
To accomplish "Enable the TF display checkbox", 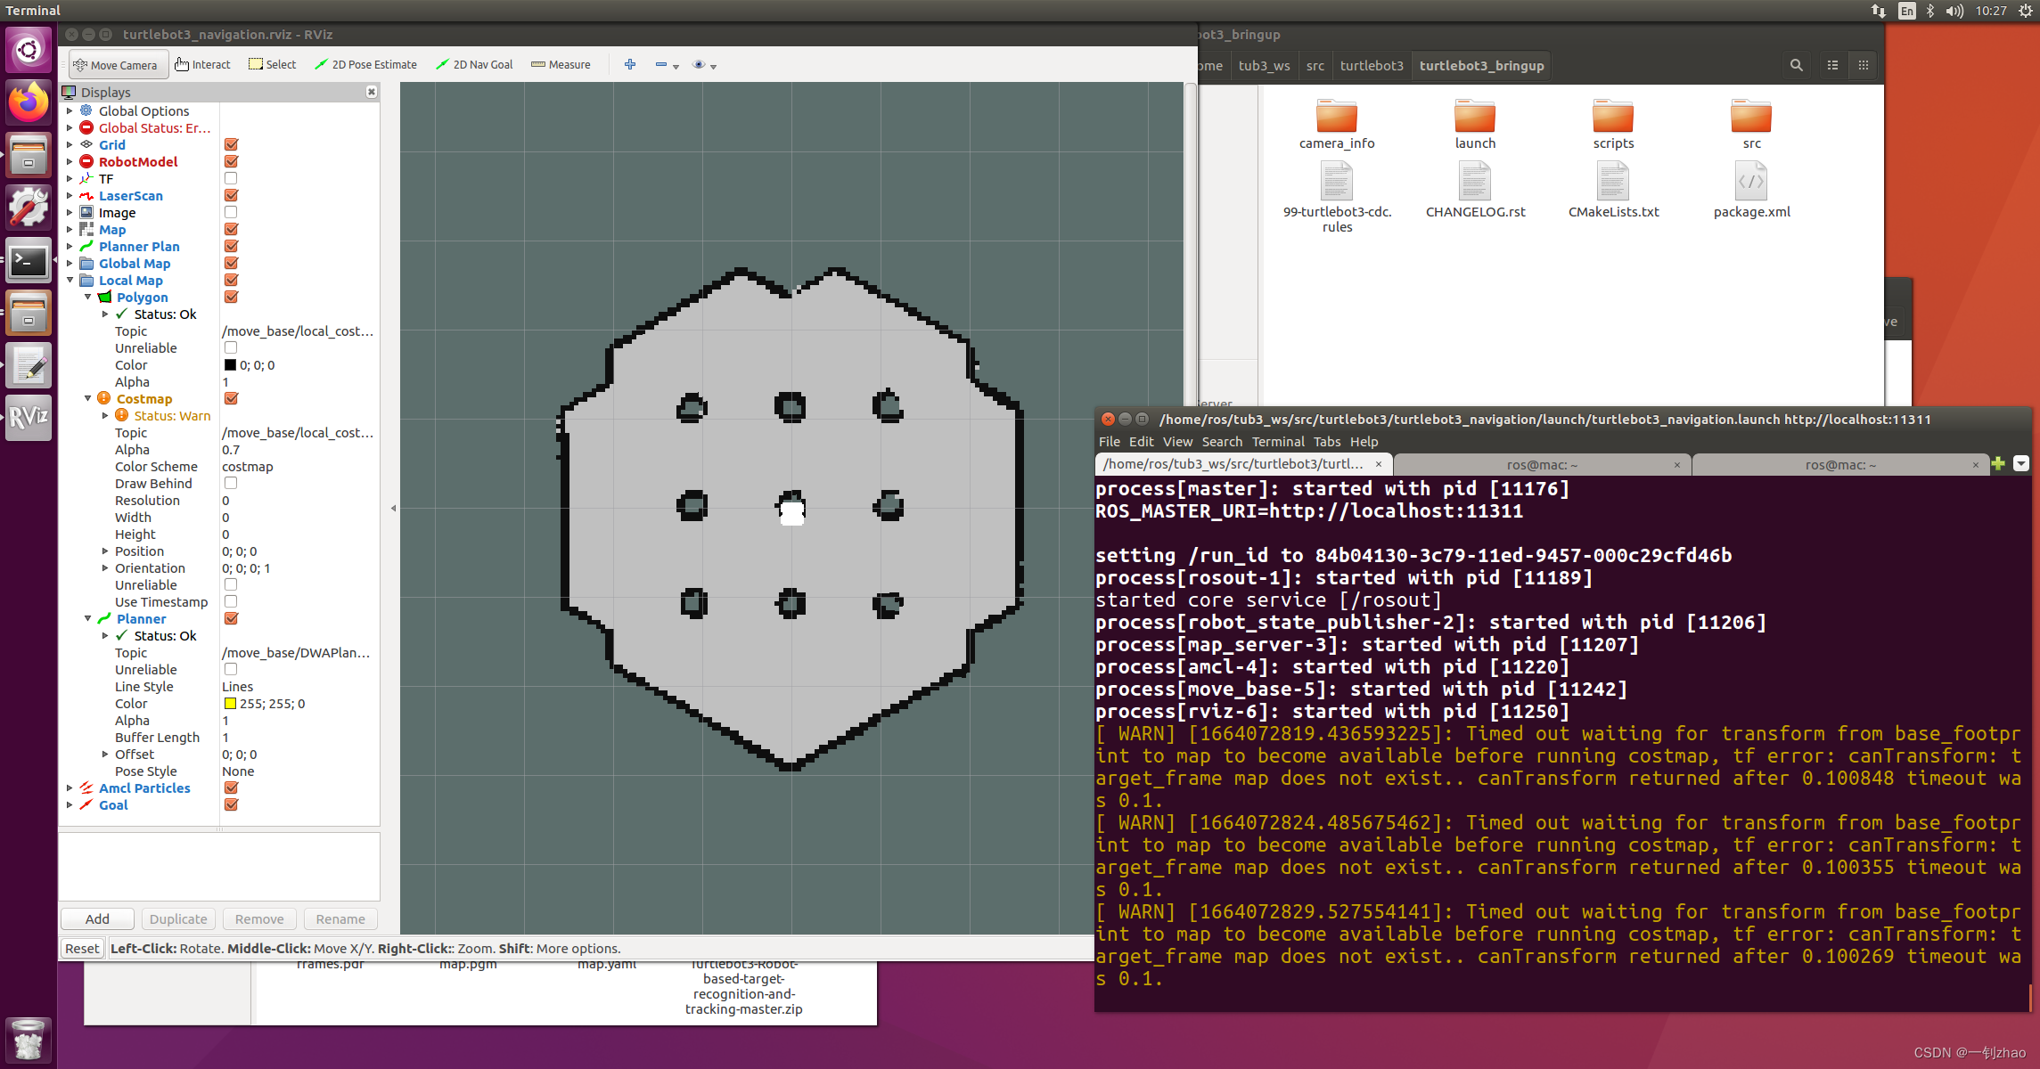I will 231,178.
